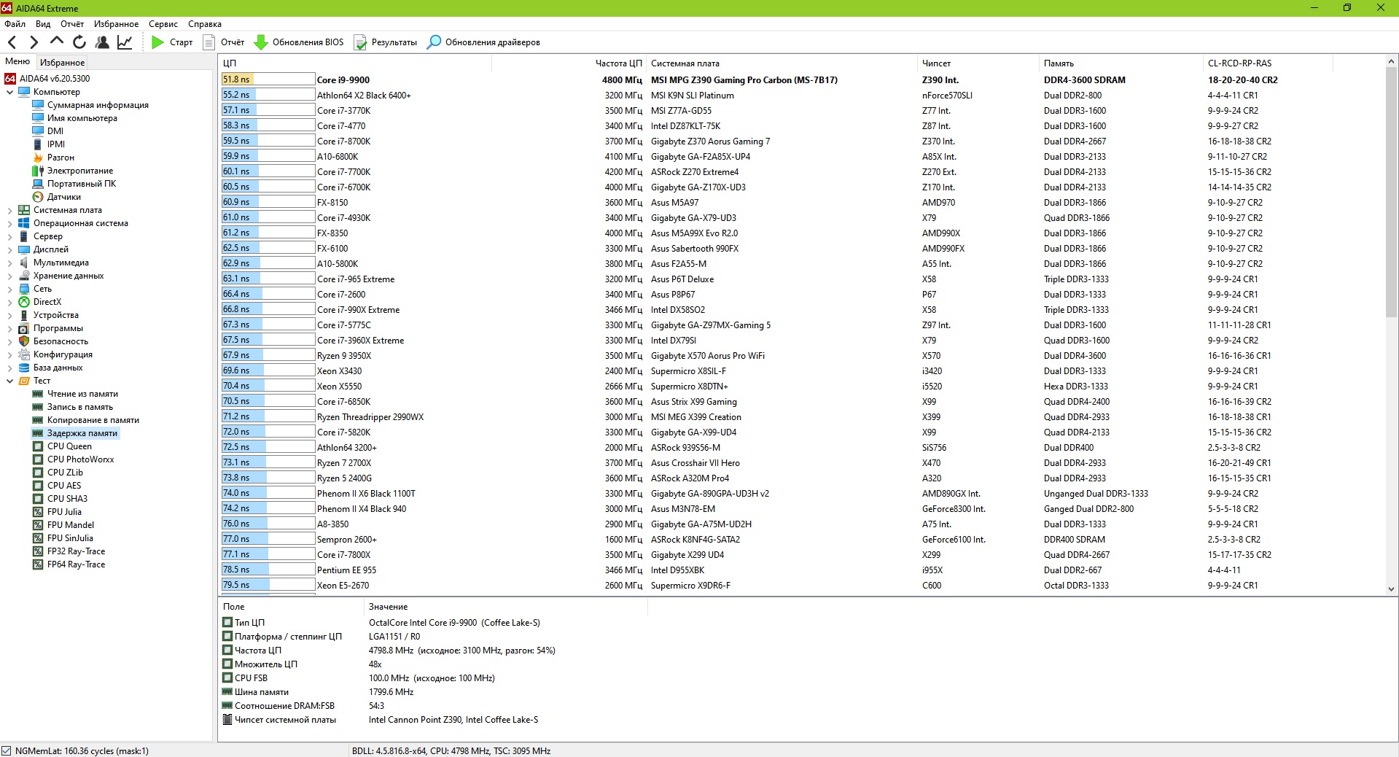This screenshot has width=1399, height=757.
Task: Expand the Хранение данных node
Action: 9,276
